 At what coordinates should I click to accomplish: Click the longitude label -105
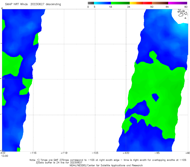[x=95, y=153]
